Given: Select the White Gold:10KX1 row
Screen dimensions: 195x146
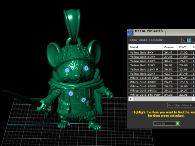Looking at the screenshot, I should pyautogui.click(x=162, y=82).
